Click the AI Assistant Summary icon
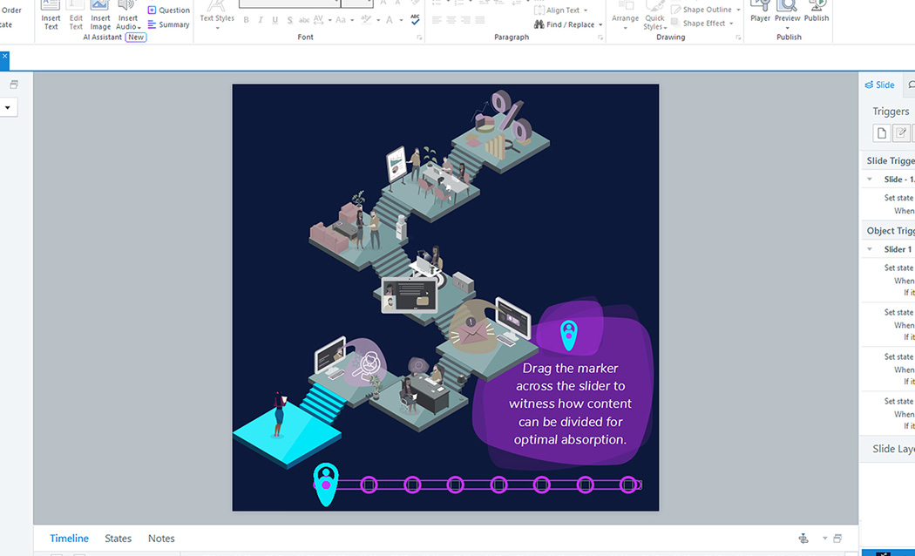 click(168, 24)
